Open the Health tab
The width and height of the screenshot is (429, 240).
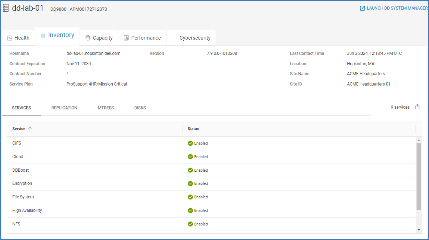18,38
